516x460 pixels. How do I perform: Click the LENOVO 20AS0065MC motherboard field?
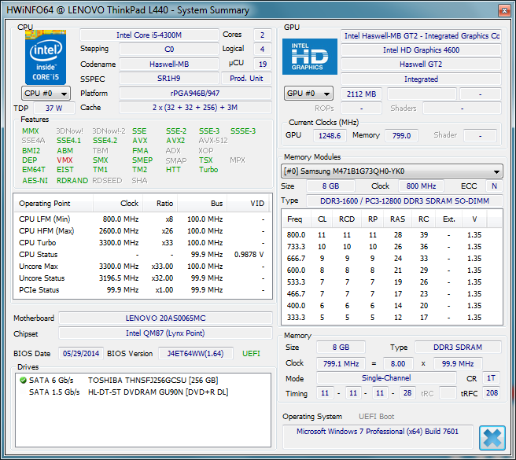click(x=165, y=318)
